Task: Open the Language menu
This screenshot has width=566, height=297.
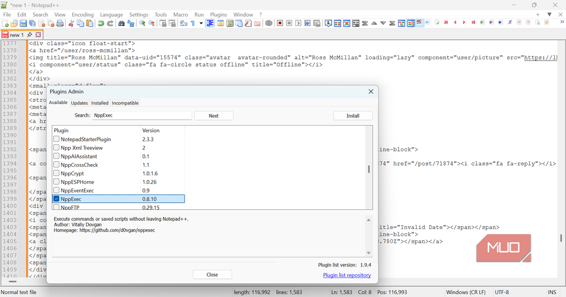Action: coord(111,15)
